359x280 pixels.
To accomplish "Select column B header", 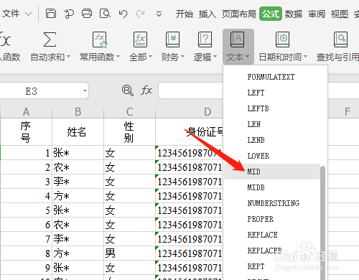I will (78, 112).
